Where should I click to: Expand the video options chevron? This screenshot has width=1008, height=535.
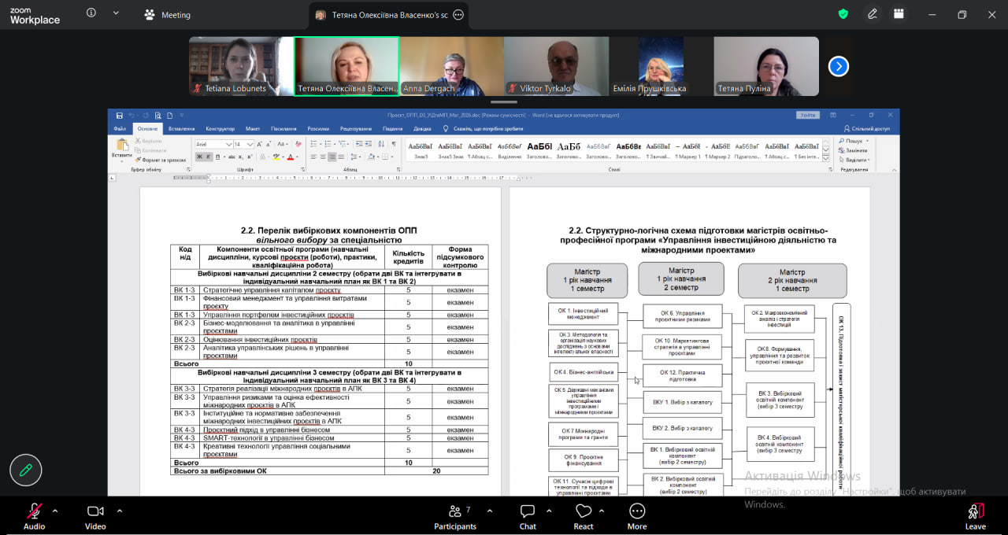[120, 510]
